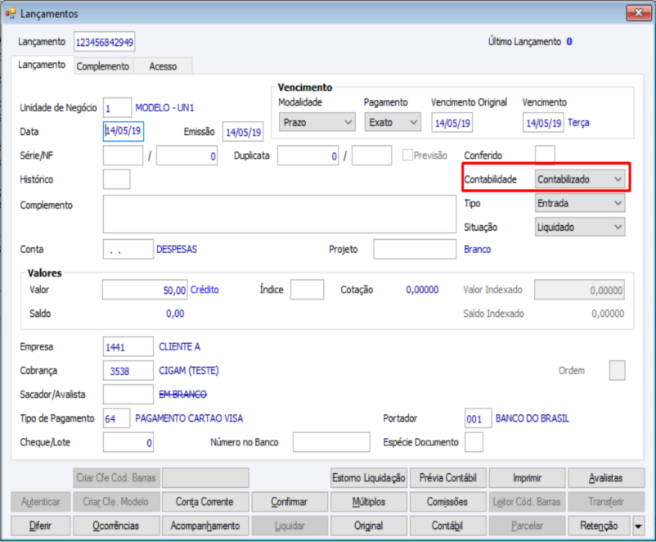Click the Acompanhamento button
The width and height of the screenshot is (656, 542).
pyautogui.click(x=205, y=526)
